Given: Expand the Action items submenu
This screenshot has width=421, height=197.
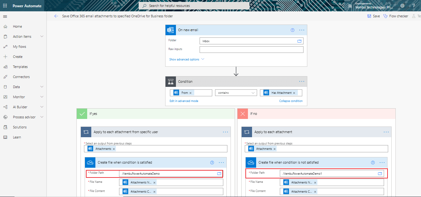Looking at the screenshot, I should point(42,37).
